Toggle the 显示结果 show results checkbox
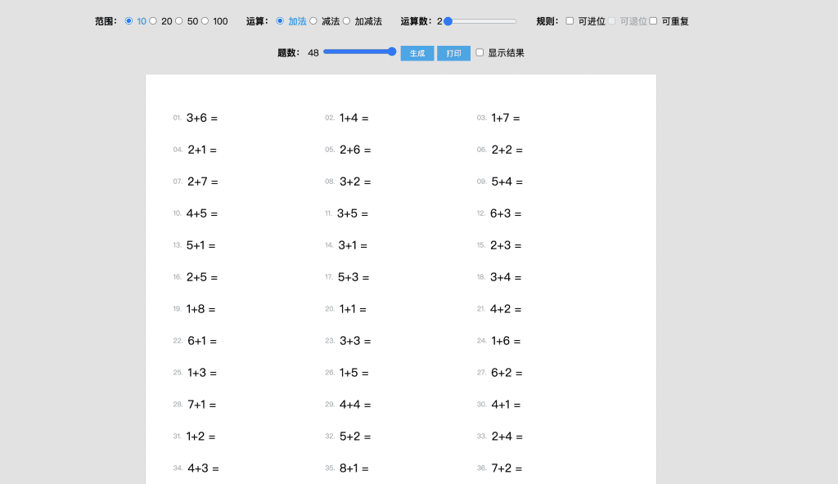838x484 pixels. point(480,52)
